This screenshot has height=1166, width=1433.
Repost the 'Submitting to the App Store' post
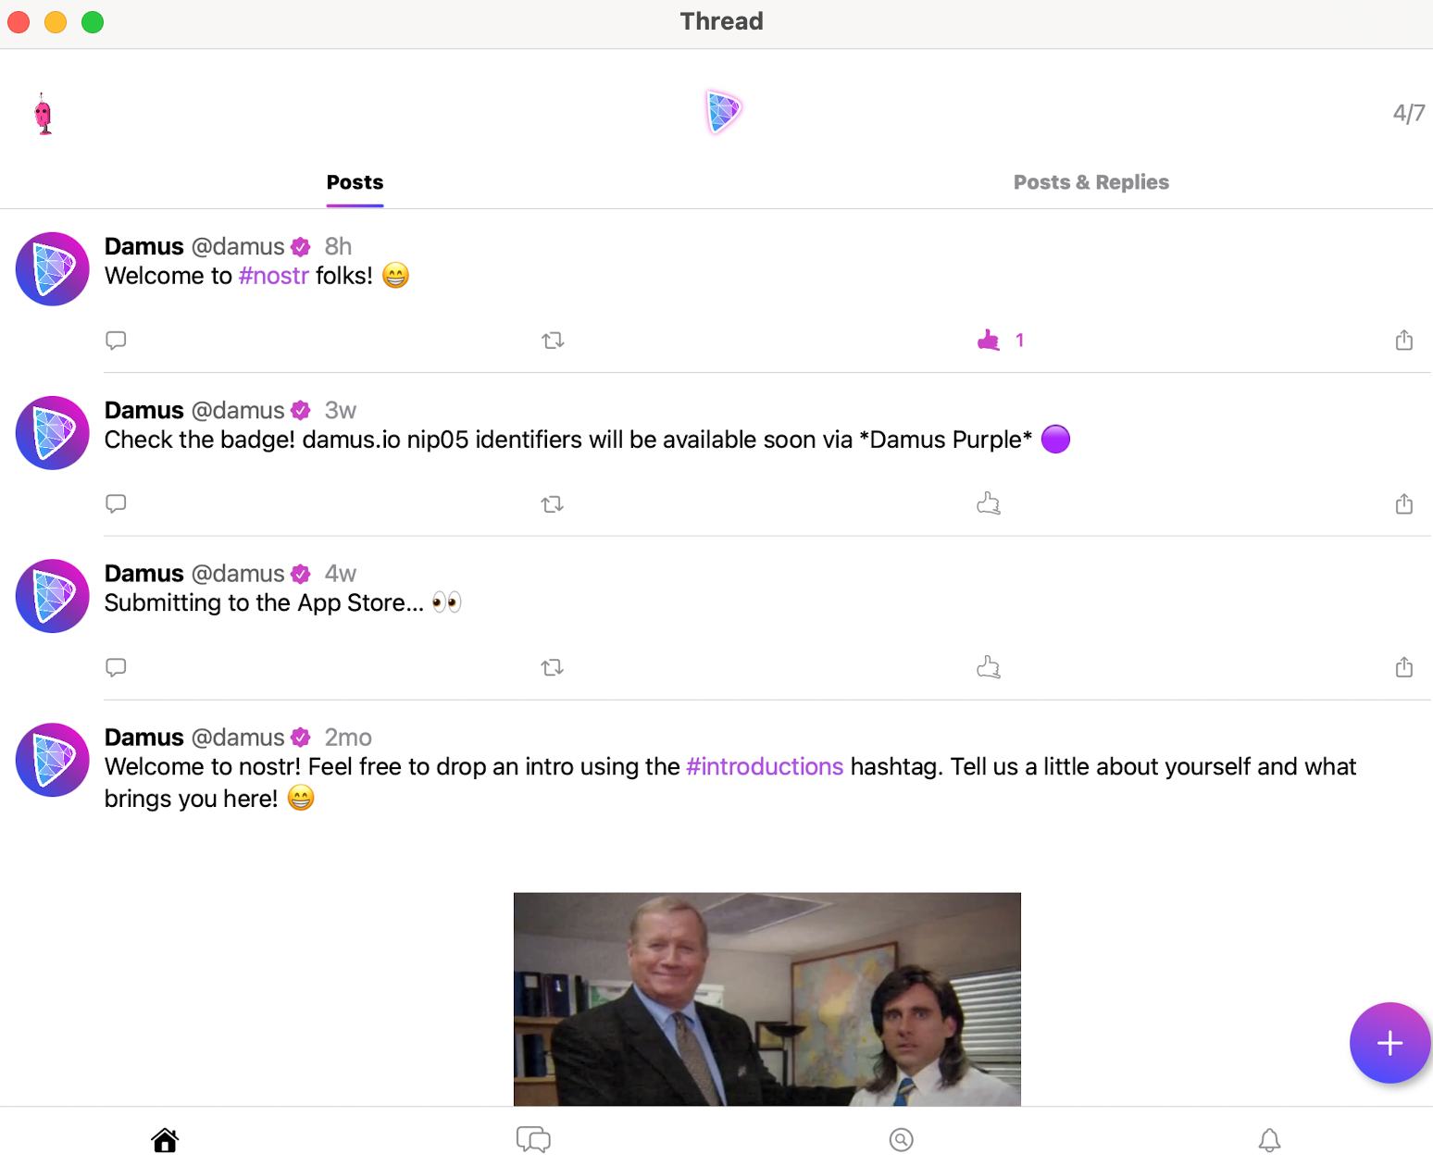tap(553, 667)
